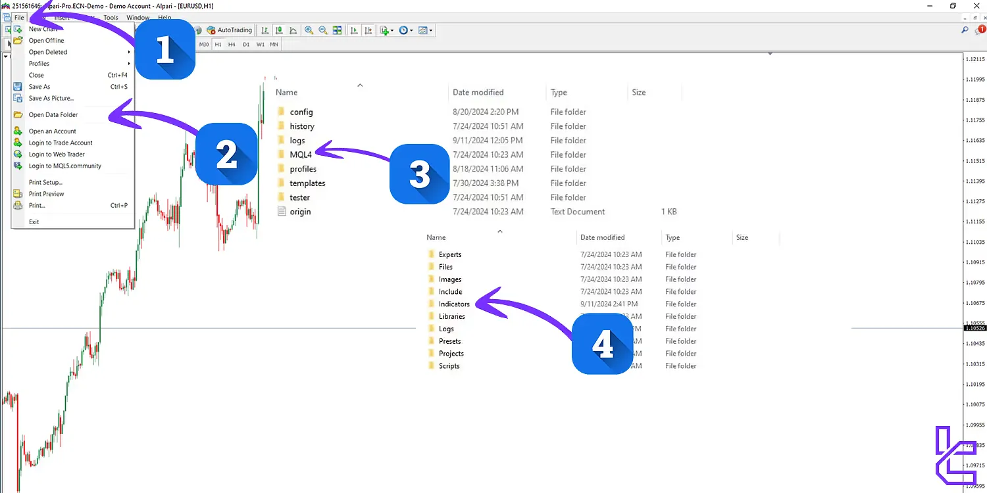Click the tile windows icon
The image size is (987, 493).
tap(338, 30)
